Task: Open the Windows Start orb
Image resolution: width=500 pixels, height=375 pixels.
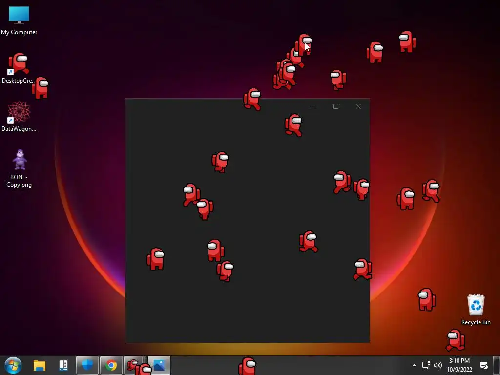Action: 13,365
